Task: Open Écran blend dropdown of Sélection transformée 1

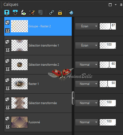Action: tap(87, 46)
